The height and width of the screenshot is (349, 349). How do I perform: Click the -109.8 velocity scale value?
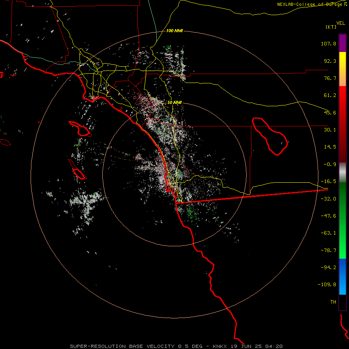[x=327, y=285]
